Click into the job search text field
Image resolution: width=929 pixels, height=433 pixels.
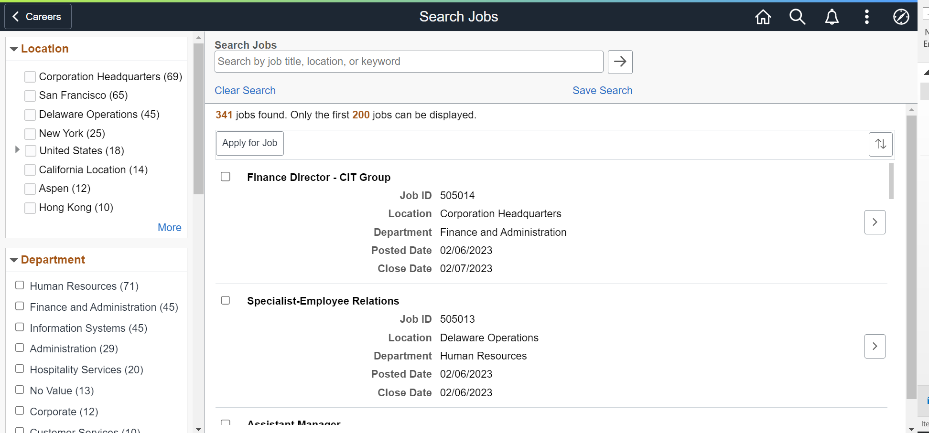click(409, 62)
